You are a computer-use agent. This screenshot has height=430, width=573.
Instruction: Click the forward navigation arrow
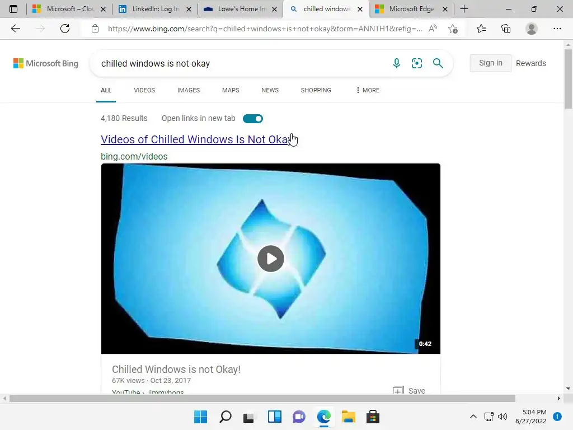tap(40, 29)
